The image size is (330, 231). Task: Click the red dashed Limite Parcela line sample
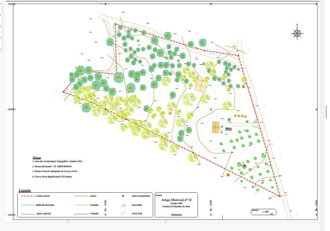28,196
